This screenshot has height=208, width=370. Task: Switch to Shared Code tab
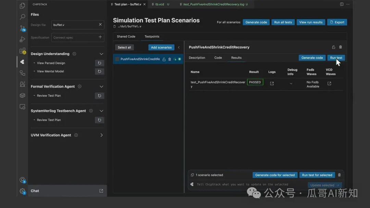point(126,37)
